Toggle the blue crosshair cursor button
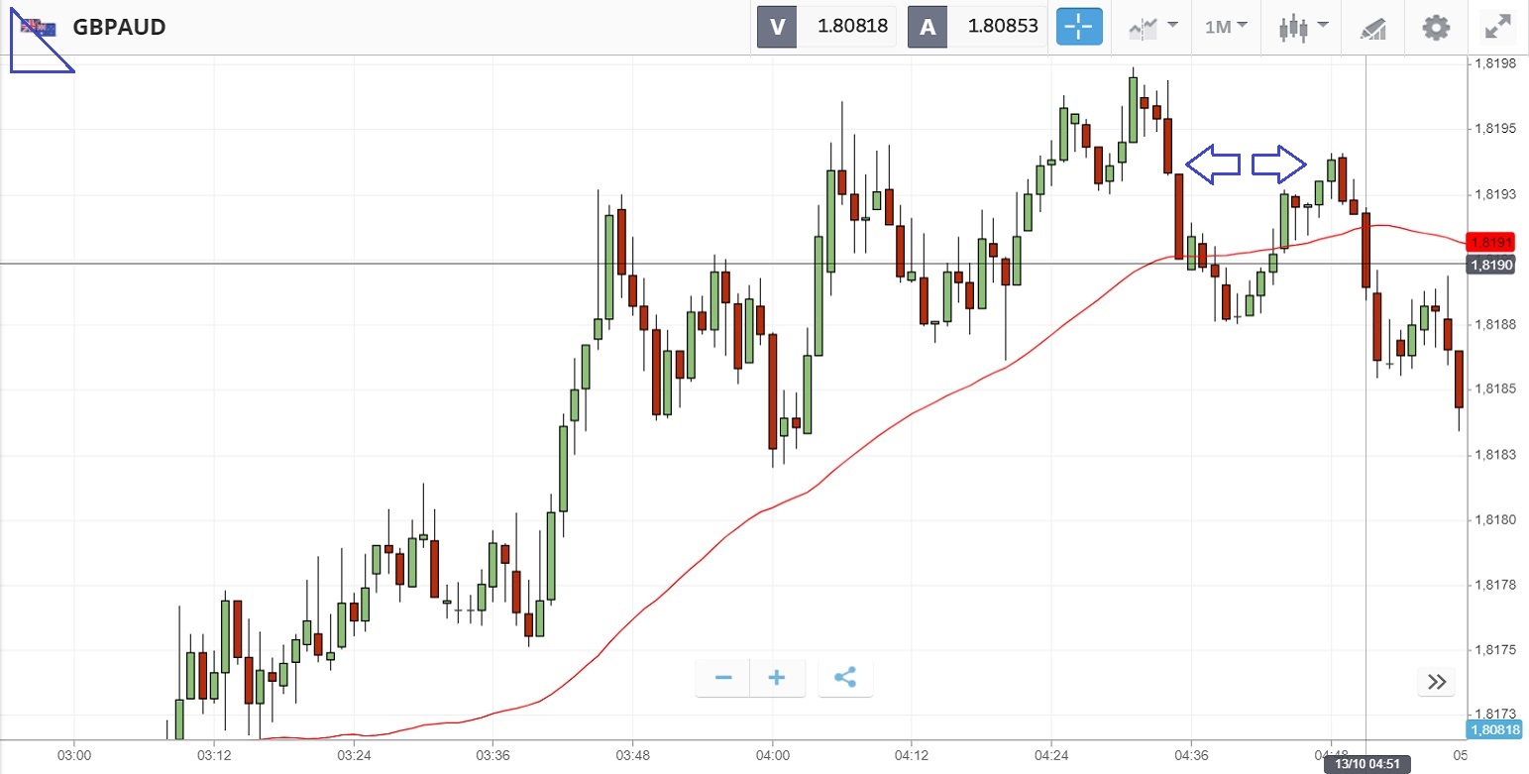This screenshot has height=774, width=1529. click(x=1079, y=27)
